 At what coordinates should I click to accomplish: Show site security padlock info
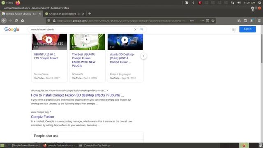(x=54, y=21)
